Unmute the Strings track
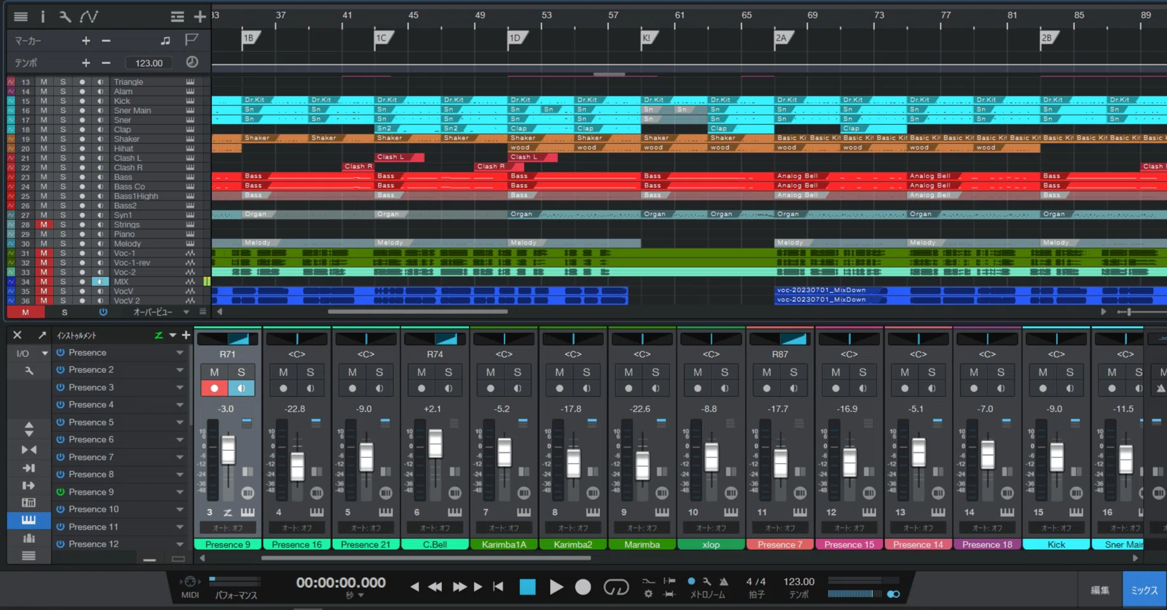The height and width of the screenshot is (610, 1167). coord(44,224)
